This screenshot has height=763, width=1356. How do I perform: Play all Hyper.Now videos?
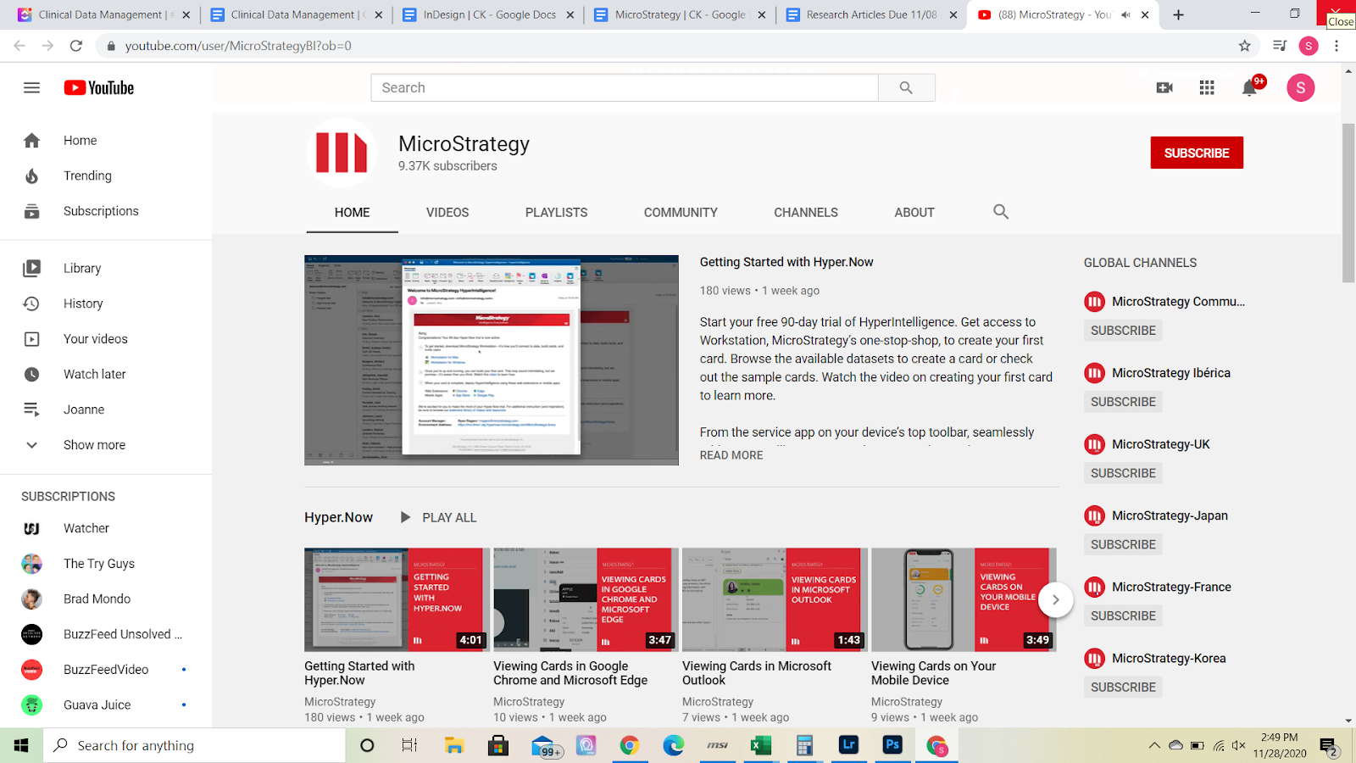point(438,518)
